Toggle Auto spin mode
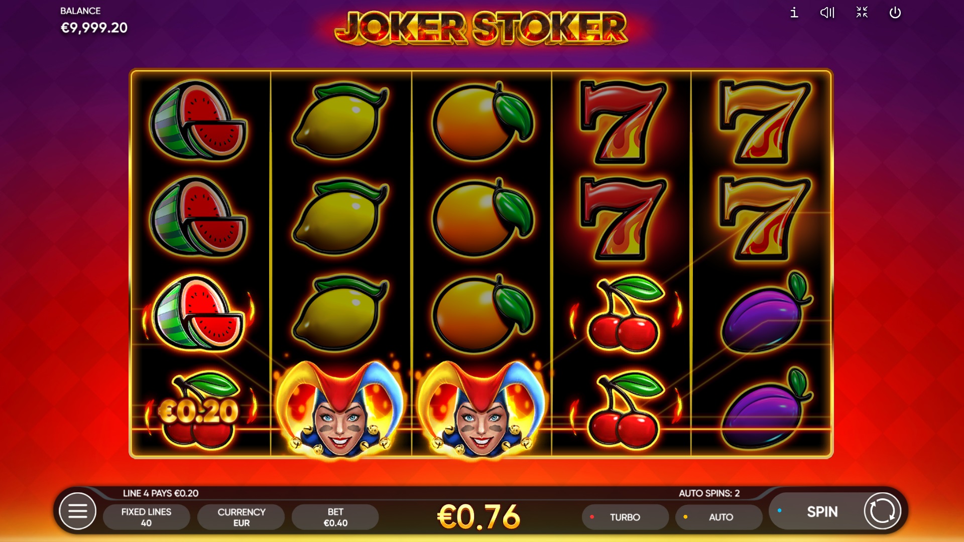 coord(719,517)
